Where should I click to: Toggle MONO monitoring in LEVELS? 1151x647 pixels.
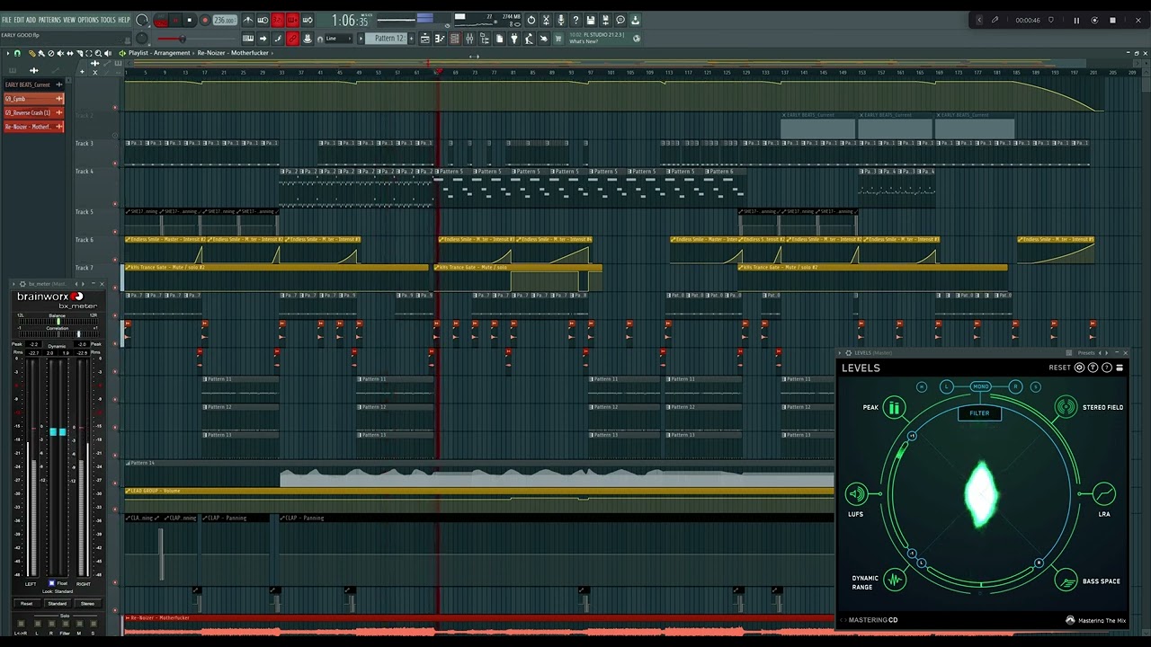click(980, 386)
